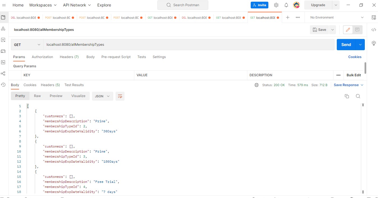Select the Monitors icon in the left sidebar
Screen dimensions: 378x198
tap(3, 62)
